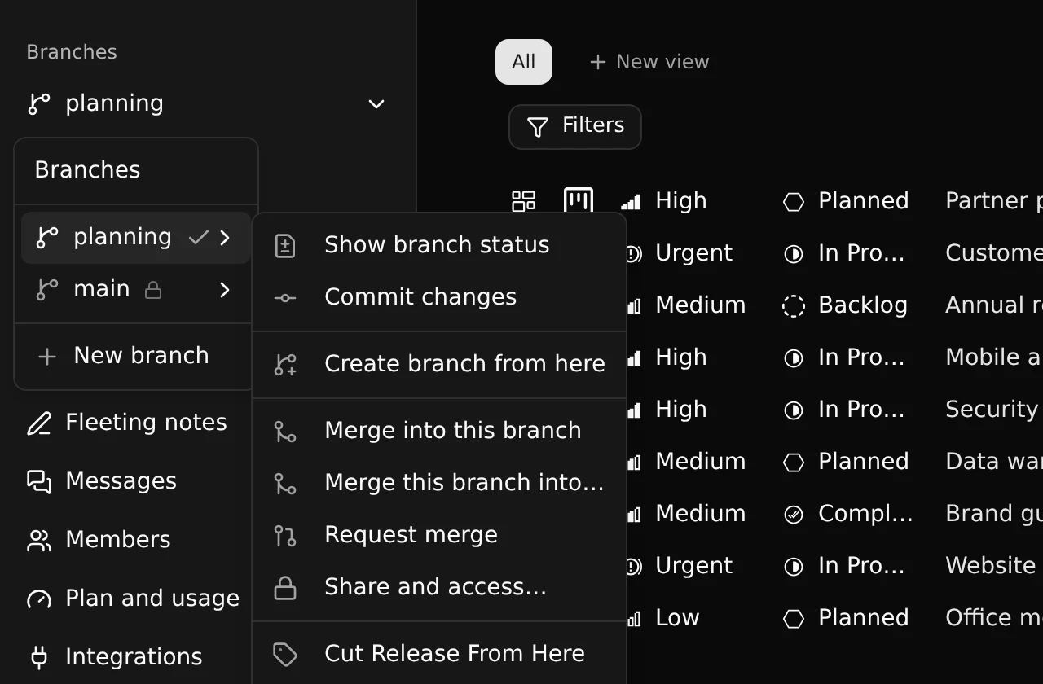The height and width of the screenshot is (684, 1043).
Task: Expand the main branch submenu arrow
Action: (x=225, y=290)
